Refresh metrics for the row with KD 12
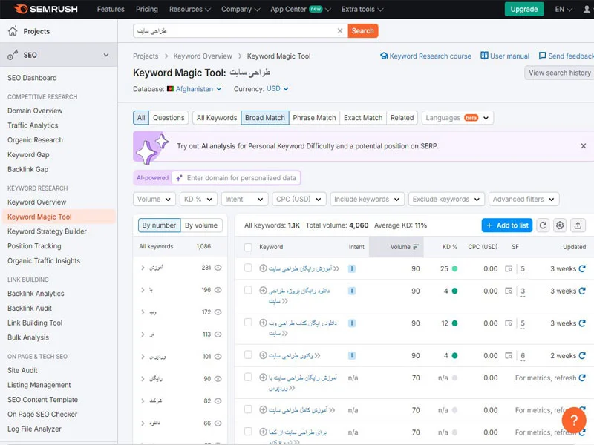Screen dimensions: 594x445 point(582,323)
